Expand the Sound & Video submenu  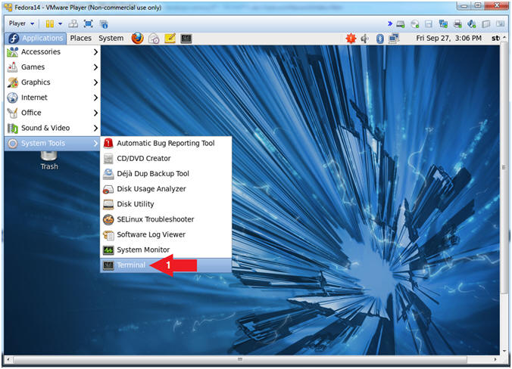click(52, 128)
